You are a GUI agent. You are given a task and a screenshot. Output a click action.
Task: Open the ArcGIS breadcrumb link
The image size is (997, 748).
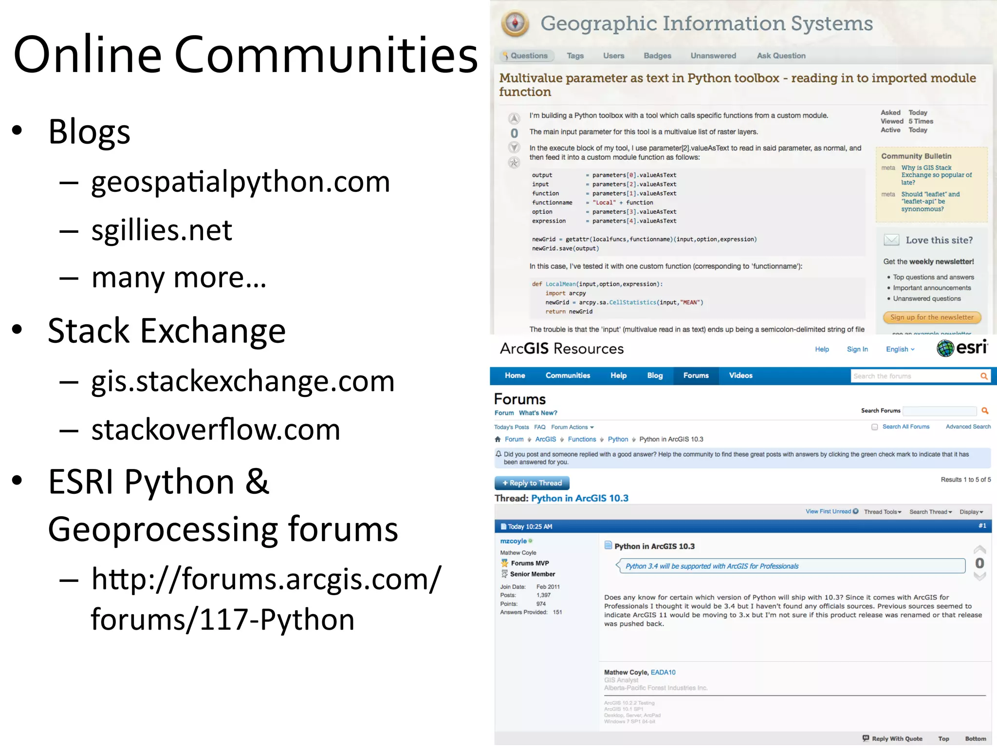point(545,439)
